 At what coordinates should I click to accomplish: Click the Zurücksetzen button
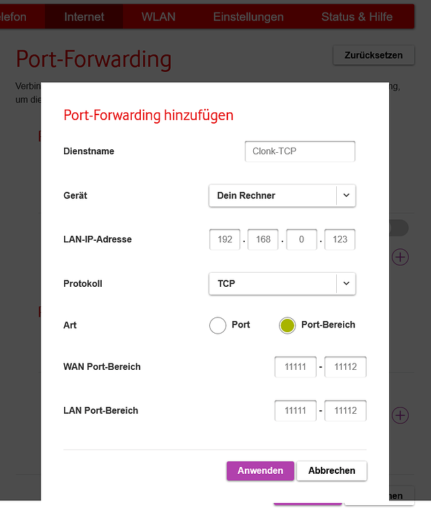[x=373, y=54]
